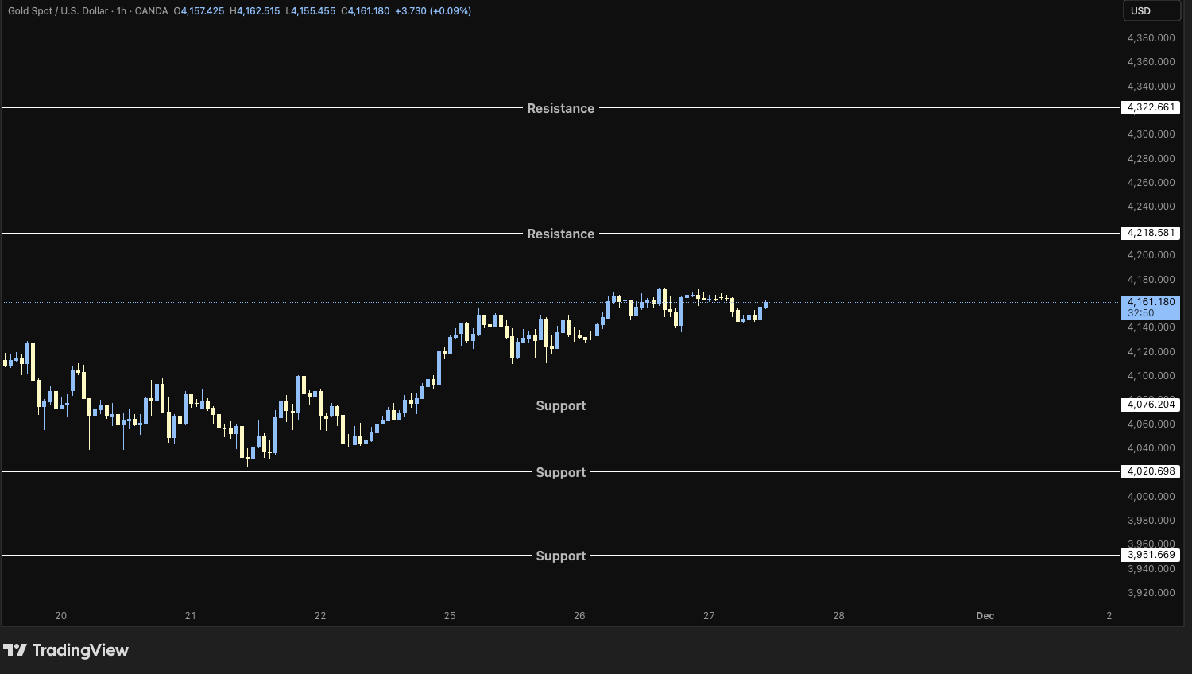Click the 4,380.000 price scale label
This screenshot has height=674, width=1192.
click(x=1151, y=38)
